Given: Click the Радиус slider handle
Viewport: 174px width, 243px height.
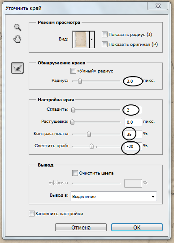Looking at the screenshot, I should coord(80,81).
